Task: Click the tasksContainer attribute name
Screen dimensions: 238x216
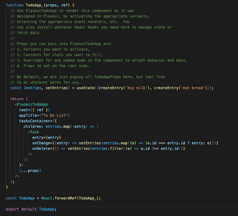Action: (x=34, y=121)
